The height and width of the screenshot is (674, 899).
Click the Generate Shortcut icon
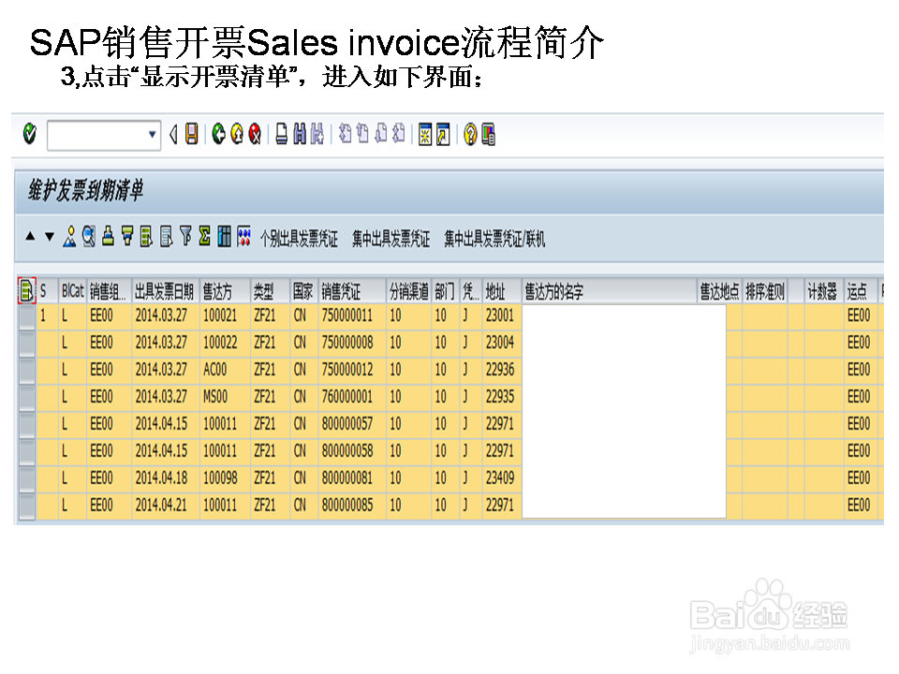click(443, 135)
